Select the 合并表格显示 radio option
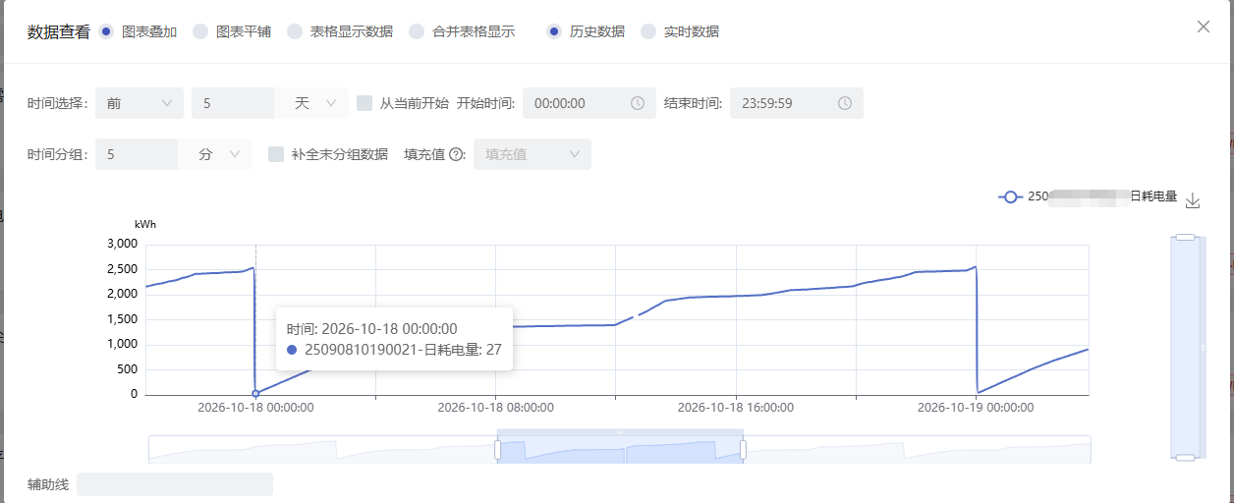 (x=417, y=31)
